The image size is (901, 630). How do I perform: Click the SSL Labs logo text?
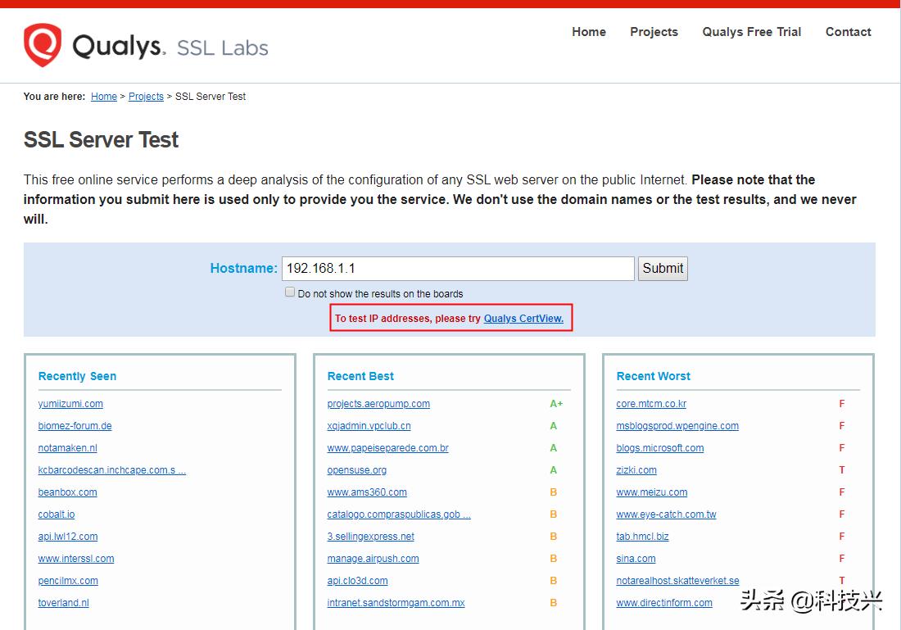click(x=222, y=48)
